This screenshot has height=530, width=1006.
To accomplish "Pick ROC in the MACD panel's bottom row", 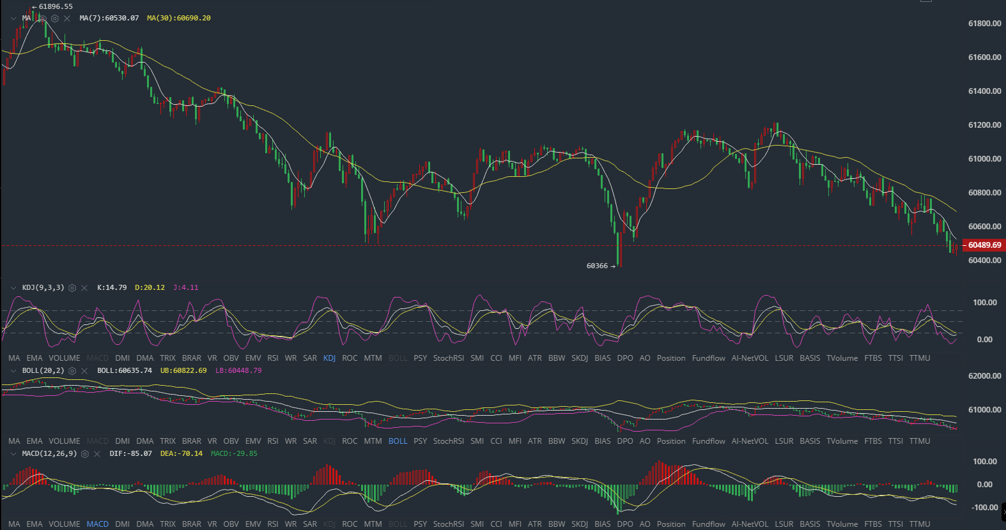I will [350, 524].
